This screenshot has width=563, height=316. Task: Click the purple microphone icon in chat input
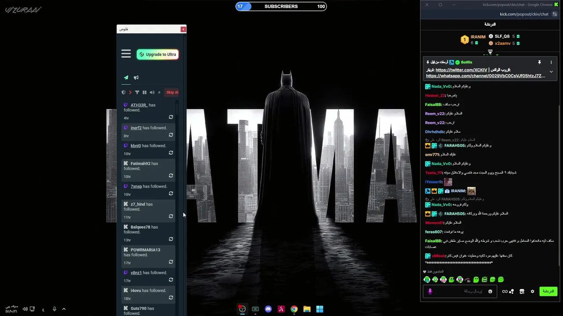tap(430, 291)
